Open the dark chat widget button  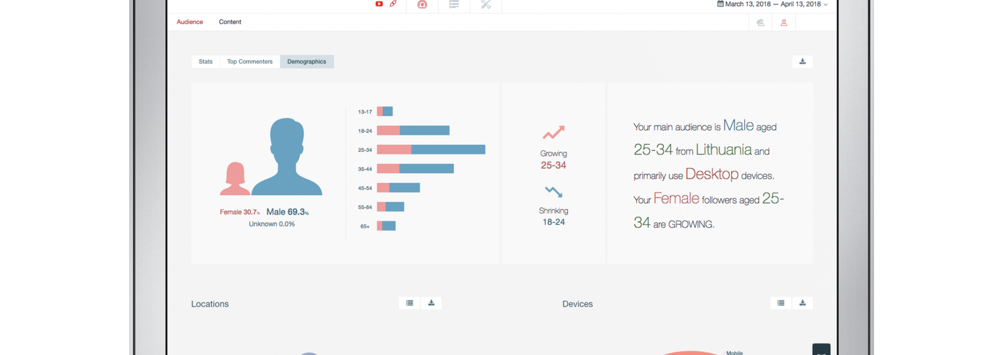pos(821,350)
